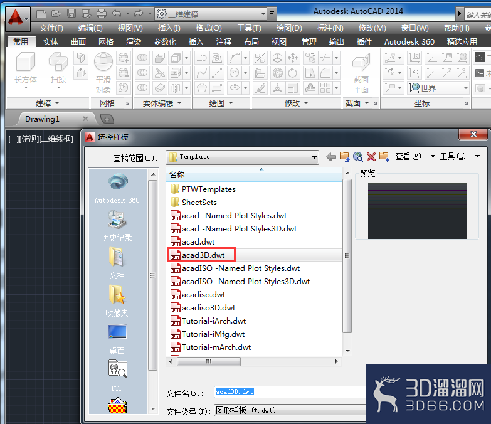Viewport: 491px width, 424px height.
Task: Open 收藏夹 favorites location in sidebar
Action: (x=117, y=301)
